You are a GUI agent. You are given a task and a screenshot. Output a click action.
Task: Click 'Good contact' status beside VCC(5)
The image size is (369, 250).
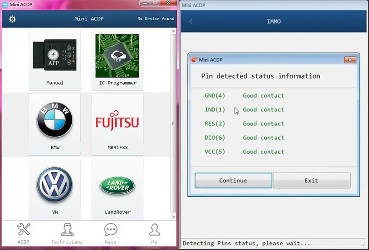(263, 151)
